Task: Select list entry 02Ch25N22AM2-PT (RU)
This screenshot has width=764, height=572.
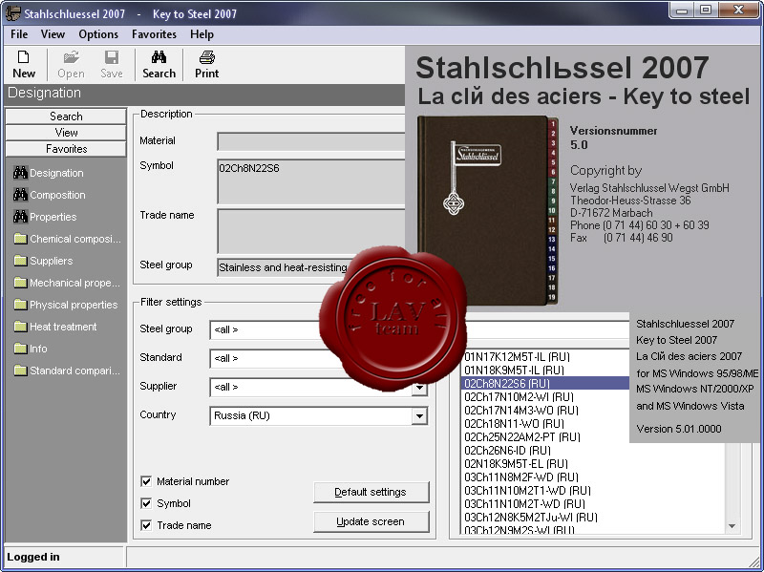Action: point(521,437)
